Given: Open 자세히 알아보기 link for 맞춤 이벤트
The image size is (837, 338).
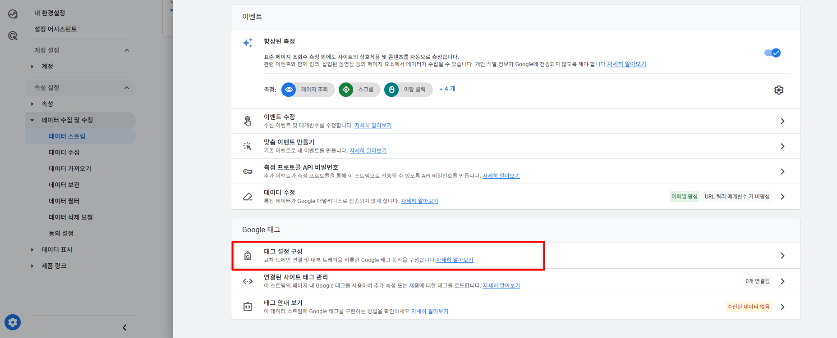Looking at the screenshot, I should pos(368,151).
